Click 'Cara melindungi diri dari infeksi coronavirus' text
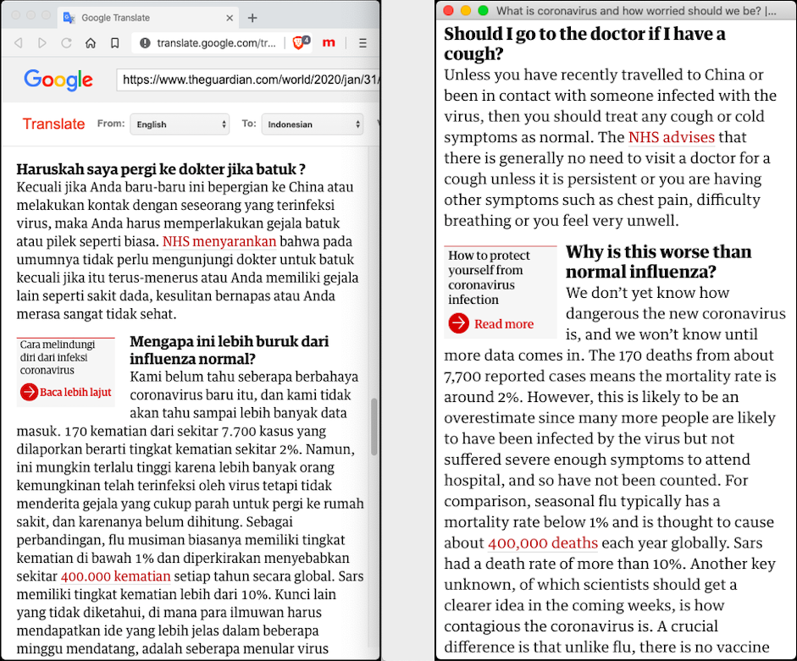This screenshot has height=661, width=797. (57, 357)
